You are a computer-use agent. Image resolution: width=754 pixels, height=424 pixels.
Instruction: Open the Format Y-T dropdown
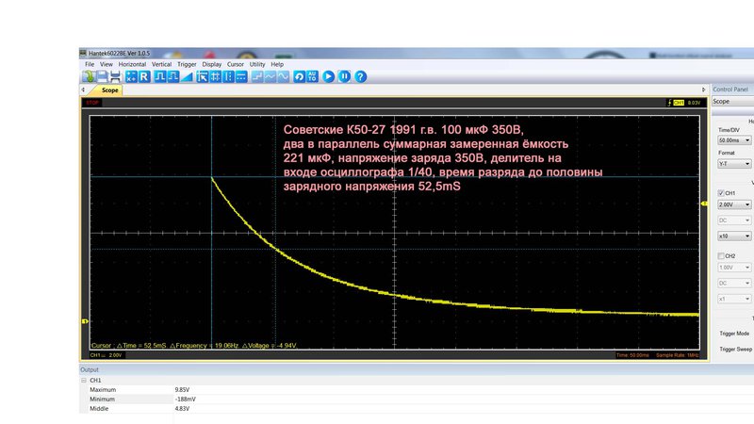[x=734, y=164]
